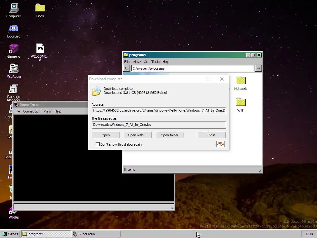Screen dimensions: 317x238
Task: Maximize the programs window
Action: click(253, 55)
